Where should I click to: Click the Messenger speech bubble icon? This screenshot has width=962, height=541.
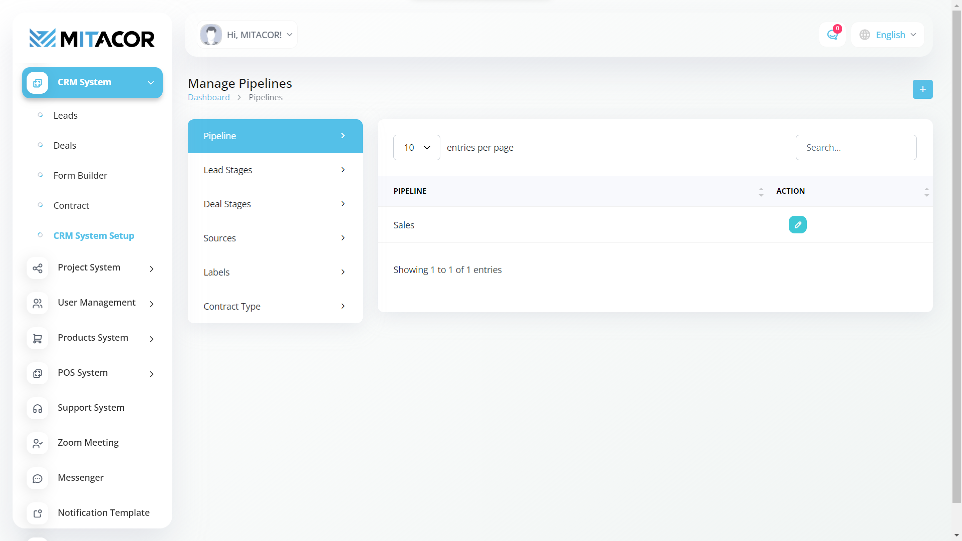(37, 479)
